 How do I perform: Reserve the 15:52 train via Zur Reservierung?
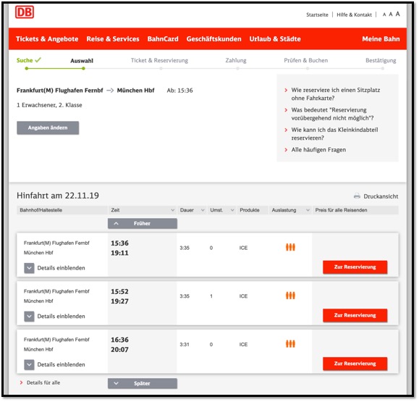click(x=355, y=315)
